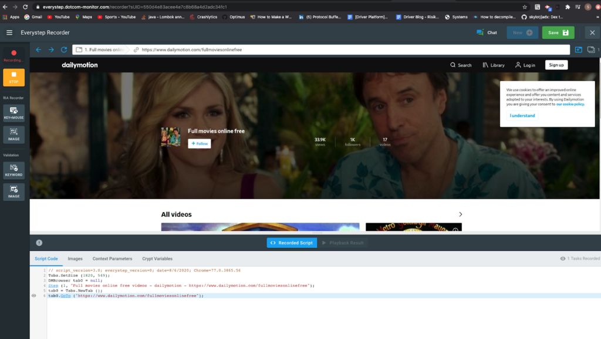Click the warning info icon in script bar
This screenshot has height=339, width=601.
[39, 243]
